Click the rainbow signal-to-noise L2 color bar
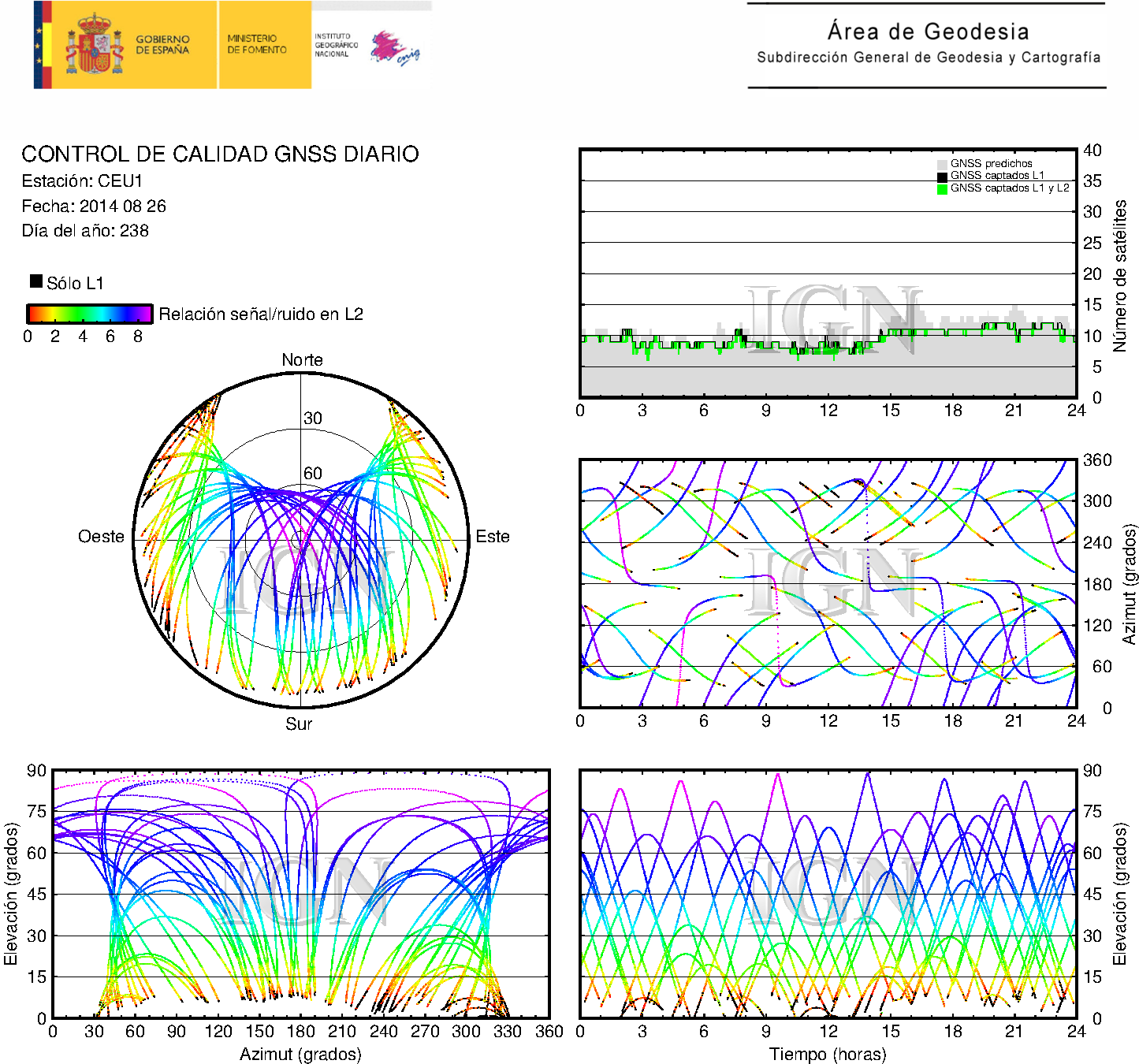The width and height of the screenshot is (1139, 1064). coord(89,314)
